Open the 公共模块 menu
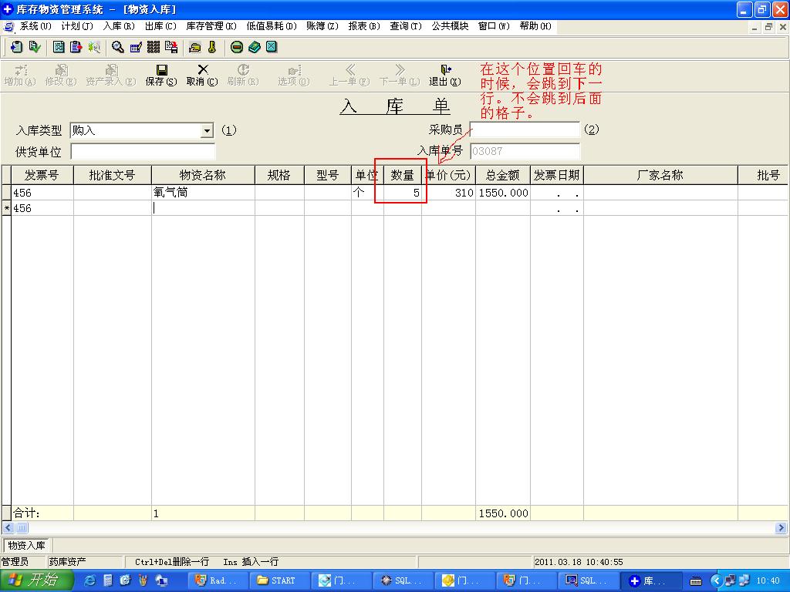This screenshot has width=790, height=592. tap(450, 26)
